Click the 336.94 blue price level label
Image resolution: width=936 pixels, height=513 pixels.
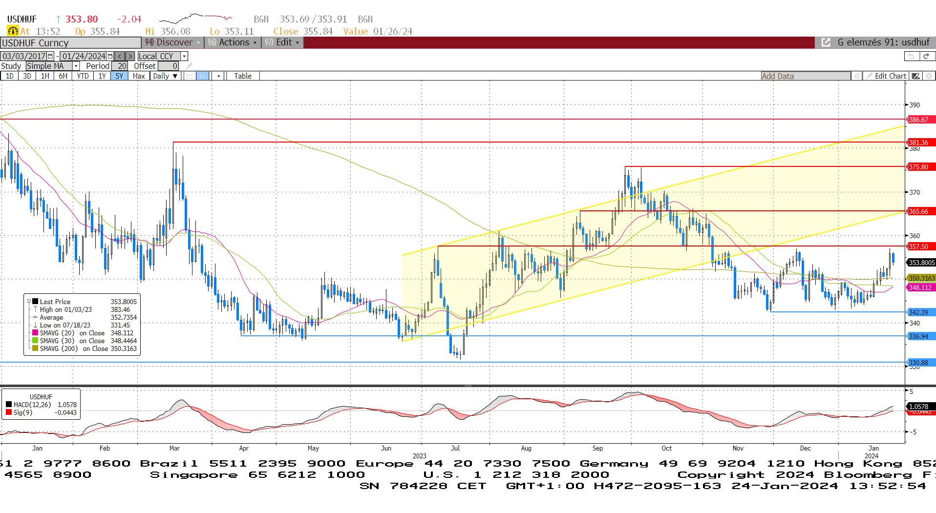[921, 336]
